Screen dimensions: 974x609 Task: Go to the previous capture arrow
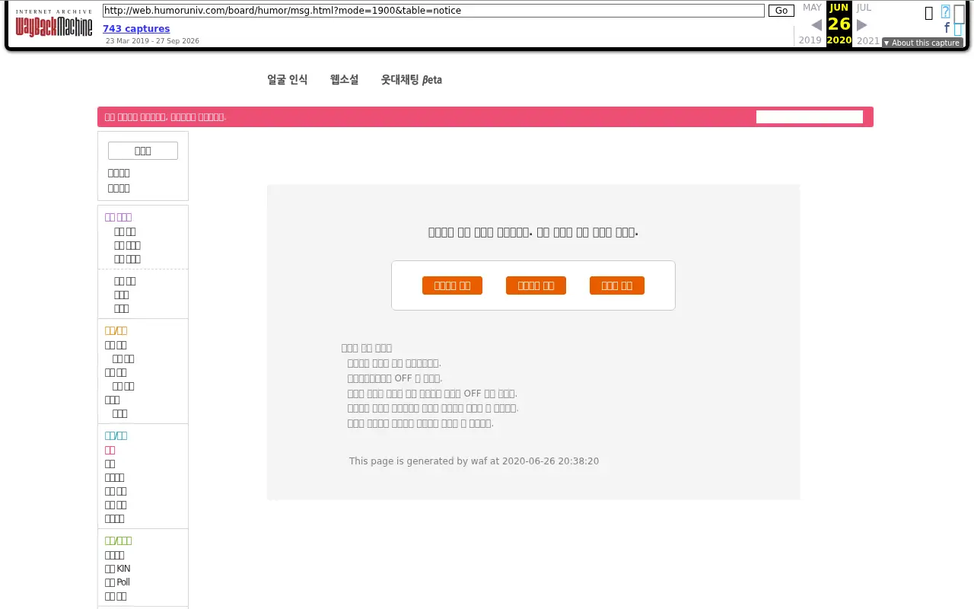tap(816, 25)
